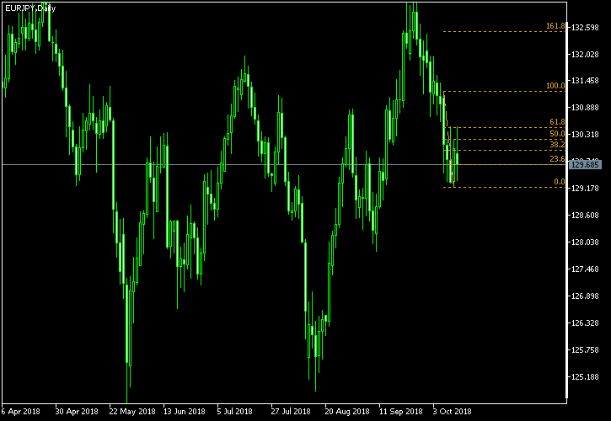This screenshot has width=611, height=421.
Task: Click the 30 Apr 2018 date label
Action: tap(77, 411)
